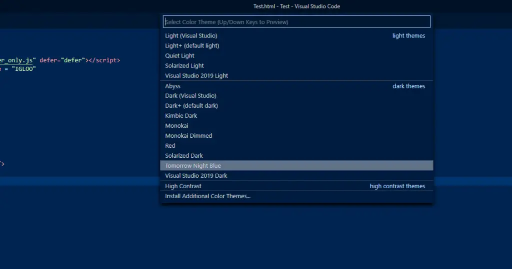The height and width of the screenshot is (269, 512).
Task: Select the Light (Visual Studio) theme
Action: click(296, 35)
